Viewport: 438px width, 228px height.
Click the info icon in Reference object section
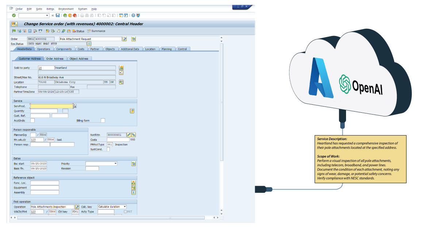[133, 192]
